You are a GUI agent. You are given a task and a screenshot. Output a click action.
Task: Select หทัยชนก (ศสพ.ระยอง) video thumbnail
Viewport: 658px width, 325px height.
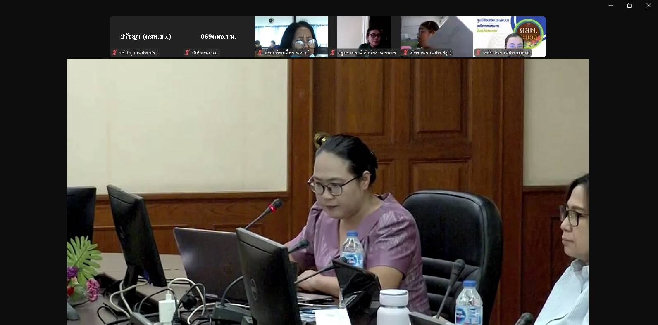[509, 33]
